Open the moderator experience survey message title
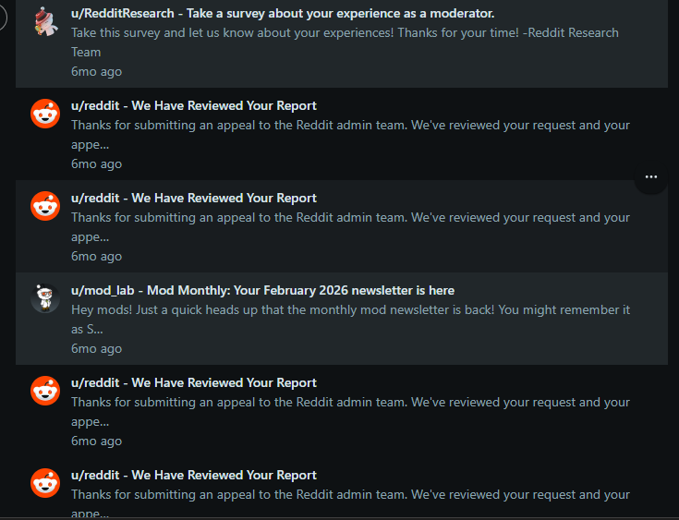This screenshot has width=679, height=520. click(283, 14)
